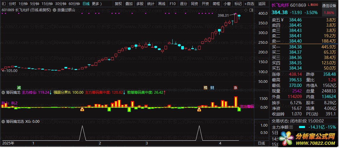Select the 日线 daily chart tab
Viewport: 340px width, 148px height.
86,4
